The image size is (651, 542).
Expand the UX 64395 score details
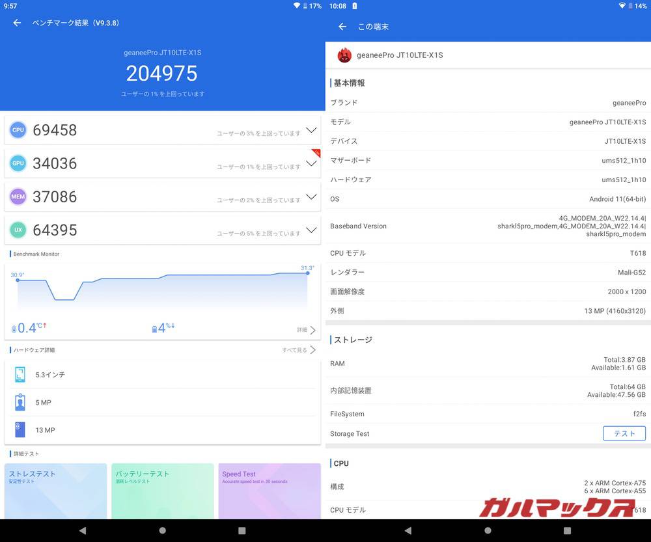coord(311,230)
